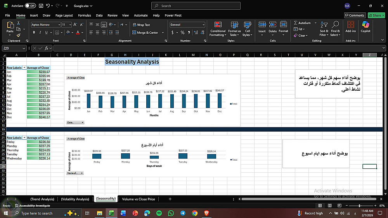Viewport: 388px width, 218px height.
Task: Open Cell Styles gallery
Action: pos(248,29)
